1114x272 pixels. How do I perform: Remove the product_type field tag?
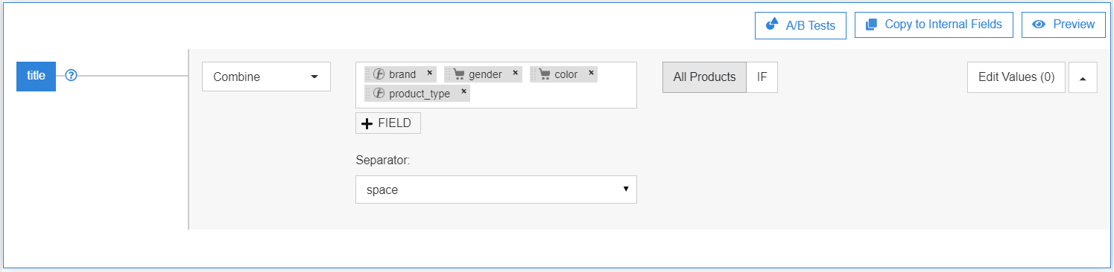tap(463, 92)
